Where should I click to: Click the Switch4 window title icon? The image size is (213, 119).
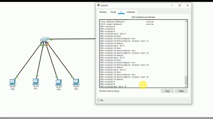click(x=99, y=5)
